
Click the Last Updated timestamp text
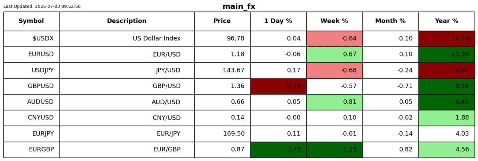(42, 7)
